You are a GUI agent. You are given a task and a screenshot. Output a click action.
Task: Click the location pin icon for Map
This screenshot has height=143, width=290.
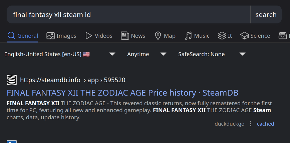point(158,36)
